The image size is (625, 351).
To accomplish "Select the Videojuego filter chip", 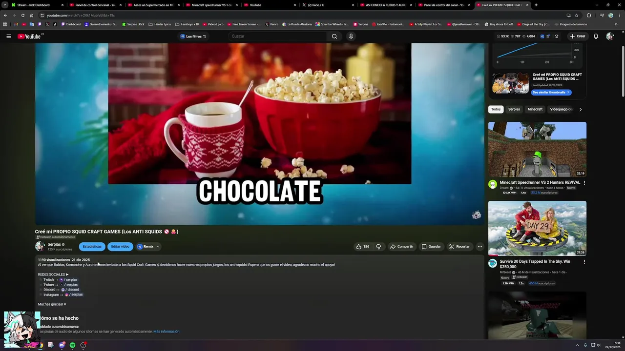I will [x=561, y=109].
